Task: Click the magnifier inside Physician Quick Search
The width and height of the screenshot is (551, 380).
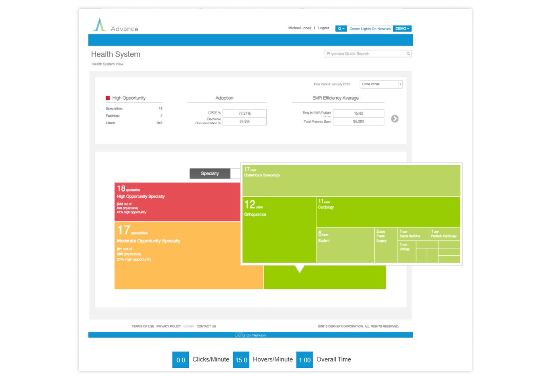Action: (x=408, y=53)
